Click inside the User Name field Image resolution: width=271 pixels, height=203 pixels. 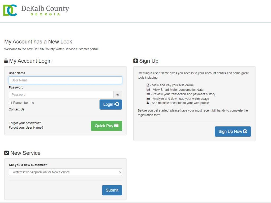pos(65,80)
